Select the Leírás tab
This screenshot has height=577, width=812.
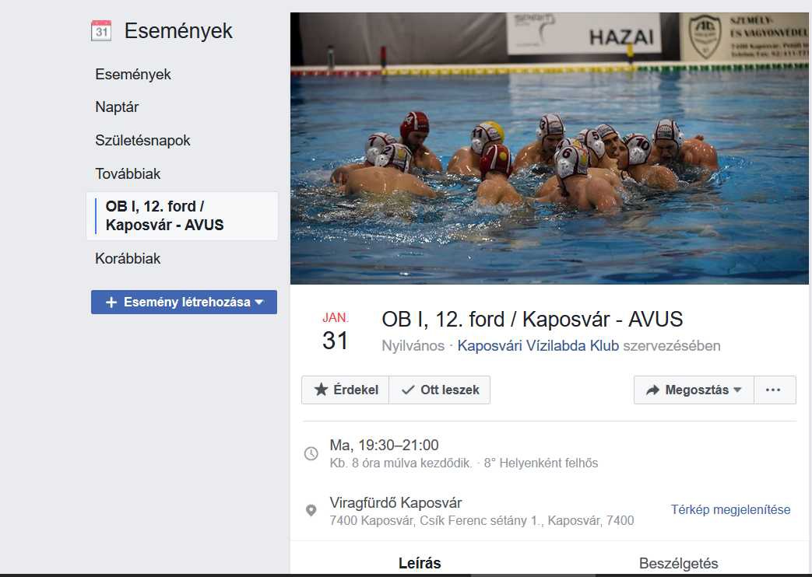pyautogui.click(x=420, y=563)
